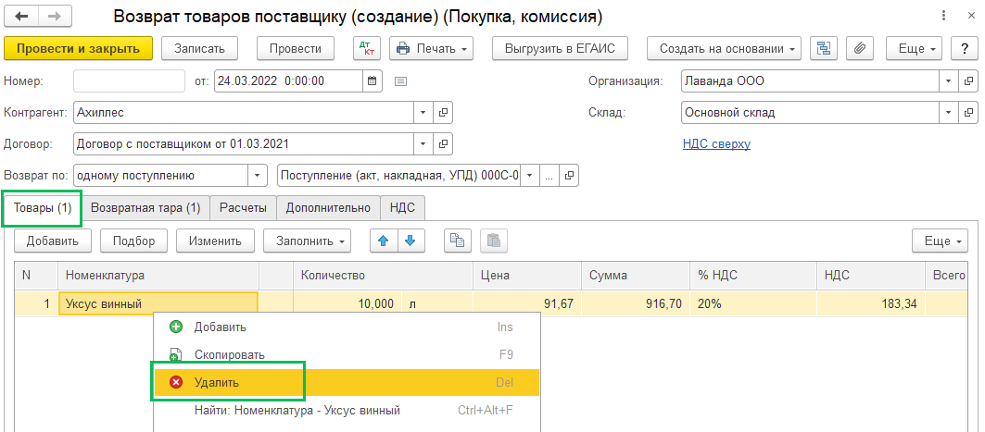Switch to the Товары (1) tab
Viewport: 985px width, 432px height.
click(x=43, y=208)
